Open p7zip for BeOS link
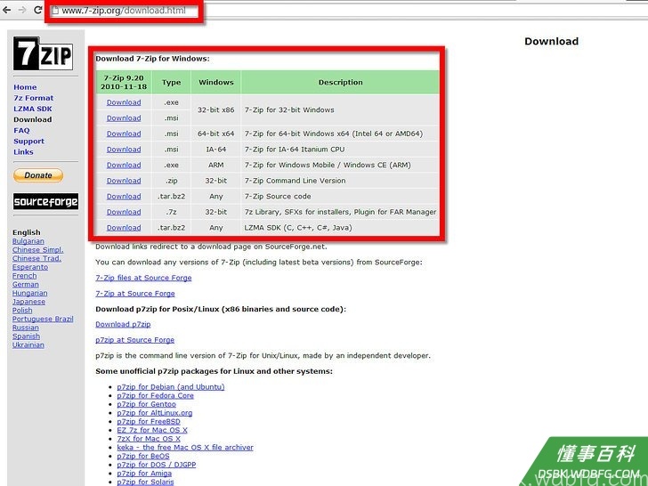This screenshot has height=486, width=648. click(143, 456)
